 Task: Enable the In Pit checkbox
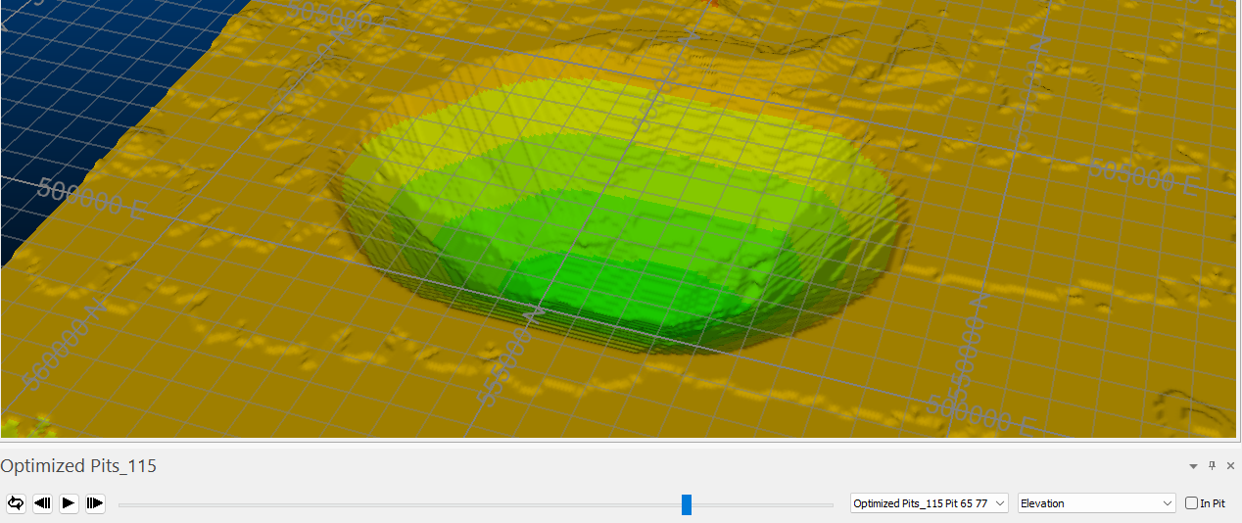(x=1191, y=503)
